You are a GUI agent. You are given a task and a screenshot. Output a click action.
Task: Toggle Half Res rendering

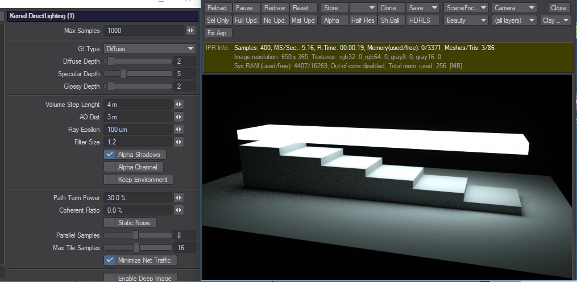[363, 20]
